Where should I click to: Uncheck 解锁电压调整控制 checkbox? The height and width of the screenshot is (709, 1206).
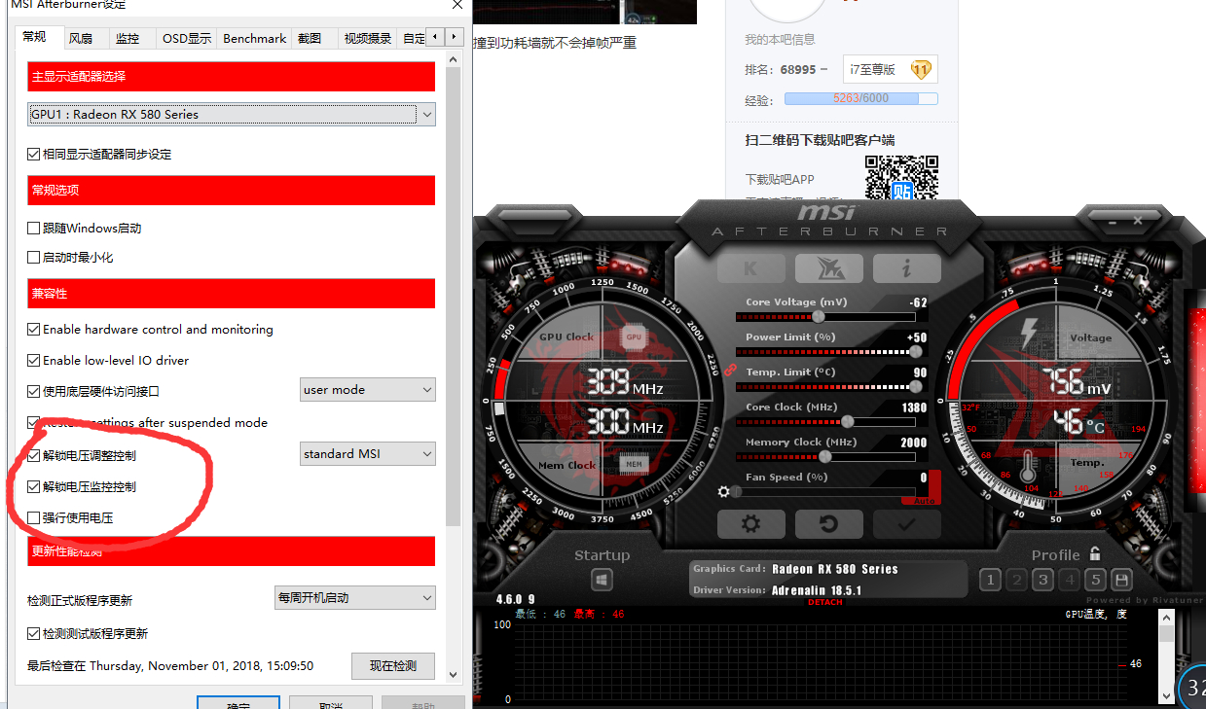[34, 455]
